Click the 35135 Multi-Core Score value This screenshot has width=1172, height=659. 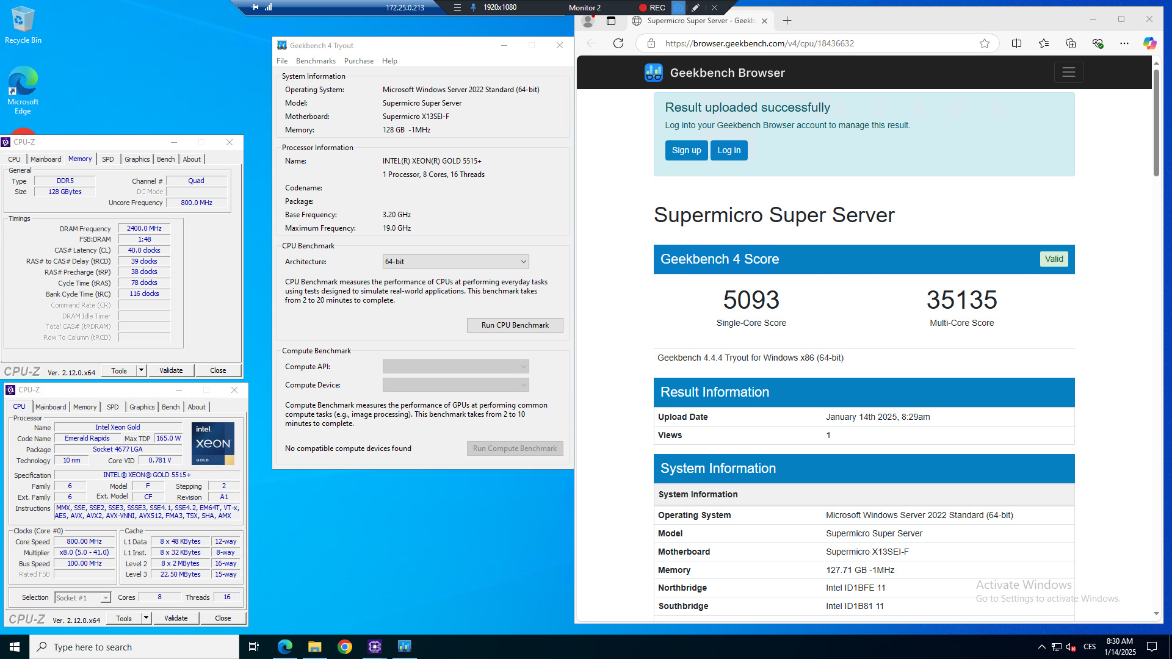point(961,300)
